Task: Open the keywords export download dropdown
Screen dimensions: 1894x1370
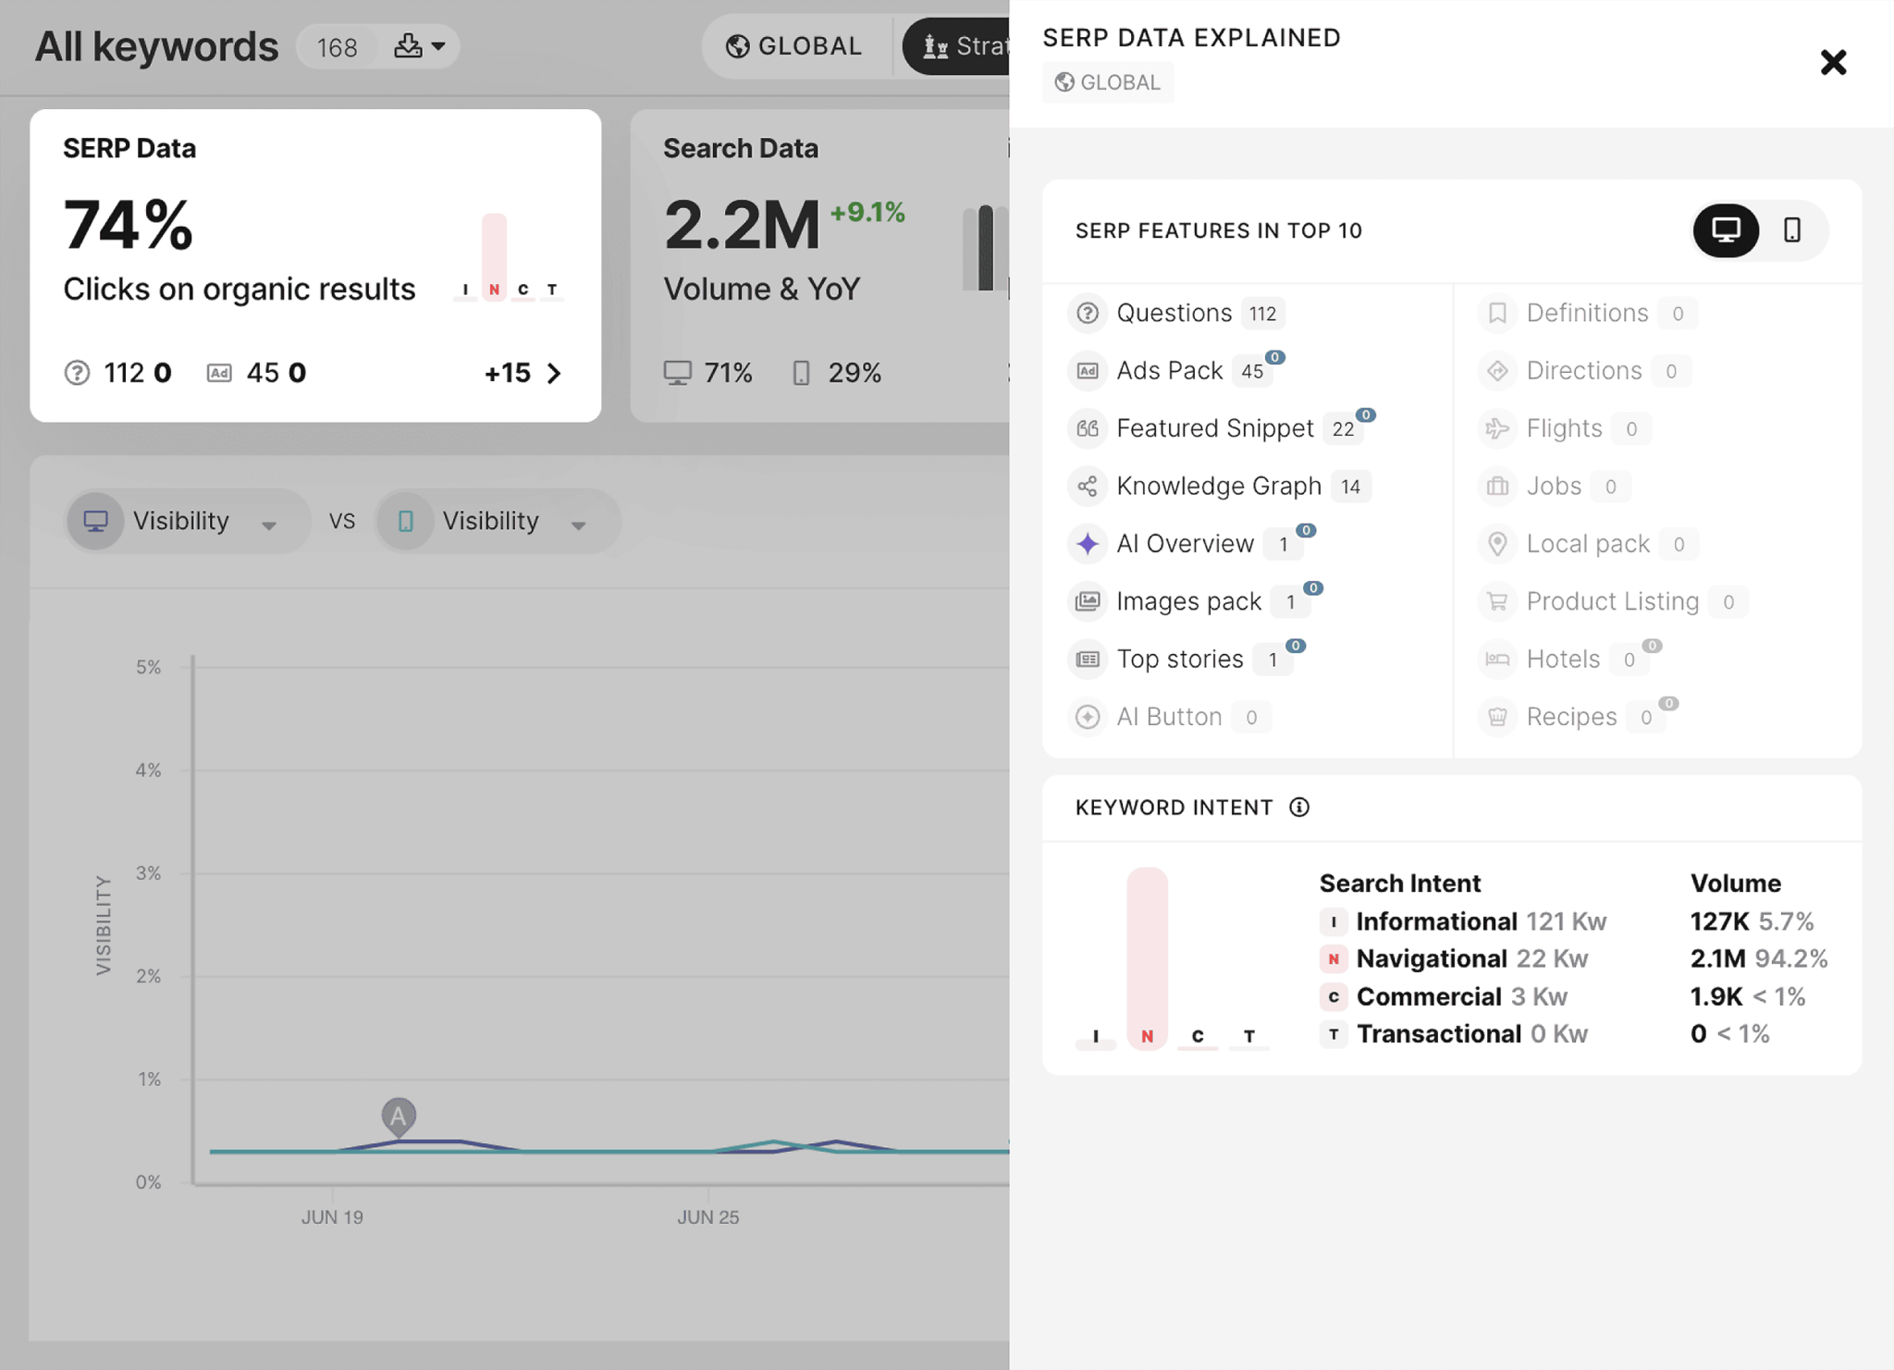Action: [x=419, y=46]
